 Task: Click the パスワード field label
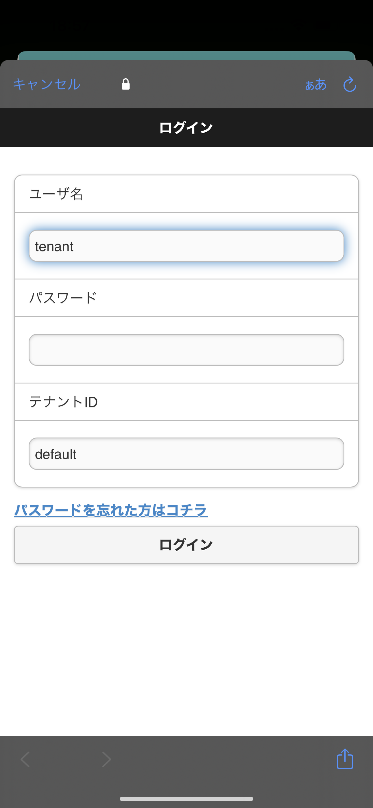click(x=63, y=298)
